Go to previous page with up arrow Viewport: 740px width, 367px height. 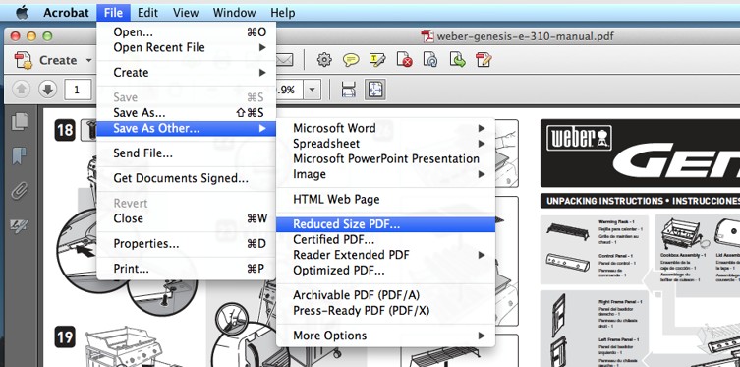click(22, 89)
